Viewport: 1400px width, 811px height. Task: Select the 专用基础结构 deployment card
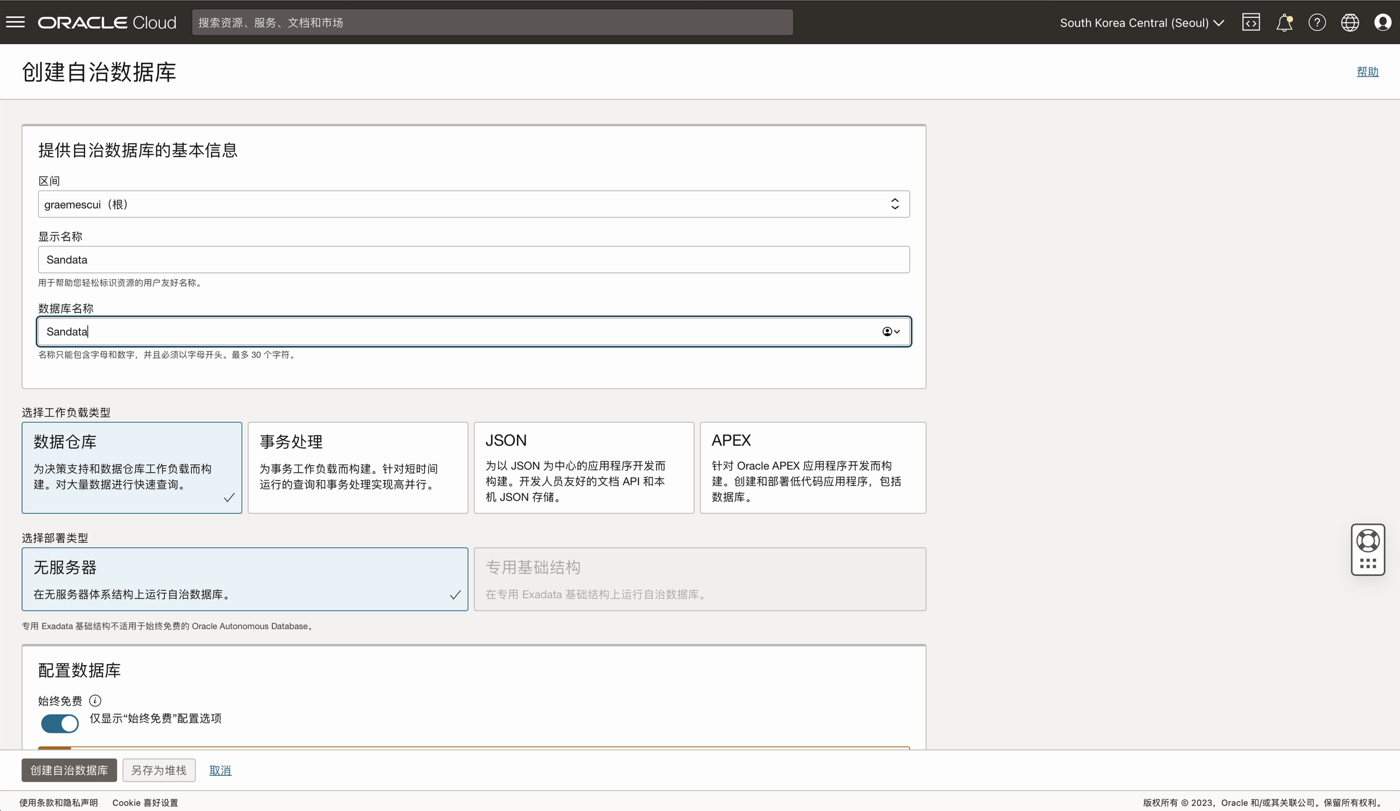(700, 579)
